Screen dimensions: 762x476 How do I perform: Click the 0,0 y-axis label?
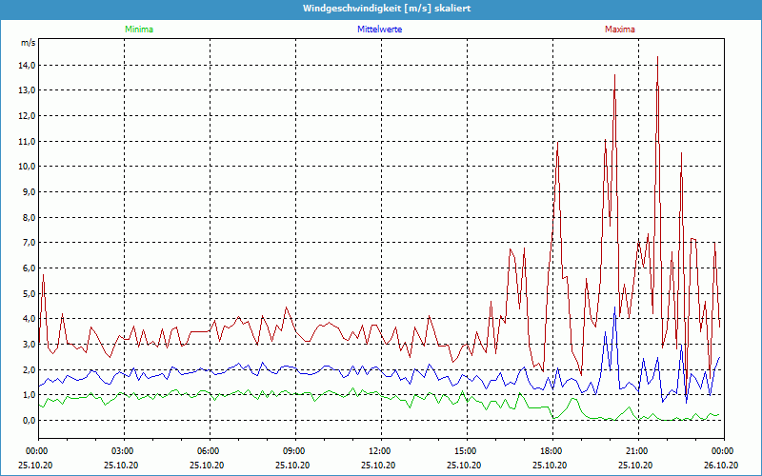coord(26,420)
